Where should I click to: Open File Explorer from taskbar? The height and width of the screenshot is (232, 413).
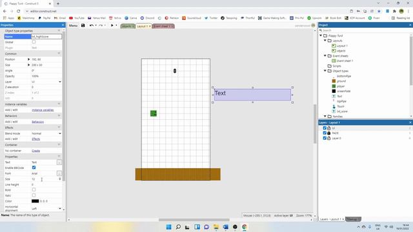pyautogui.click(x=216, y=227)
